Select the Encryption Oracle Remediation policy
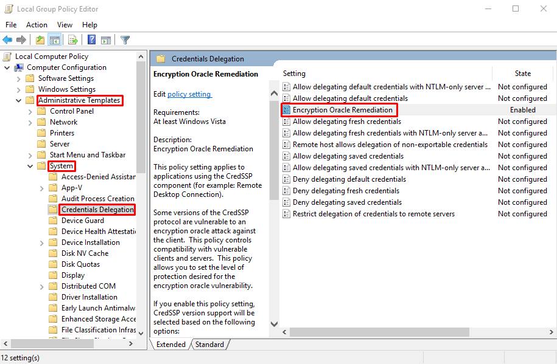This screenshot has width=557, height=364. click(x=342, y=110)
